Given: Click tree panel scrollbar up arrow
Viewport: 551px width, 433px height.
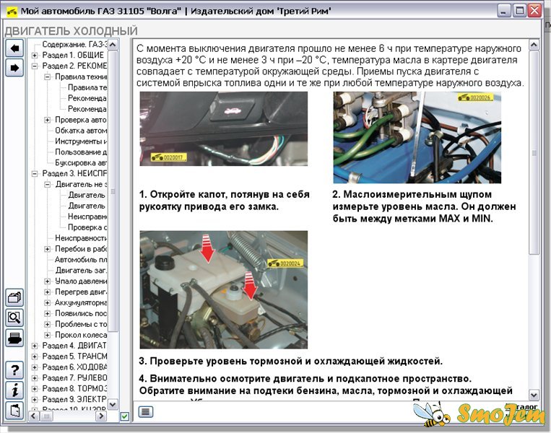Looking at the screenshot, I should click(x=113, y=45).
